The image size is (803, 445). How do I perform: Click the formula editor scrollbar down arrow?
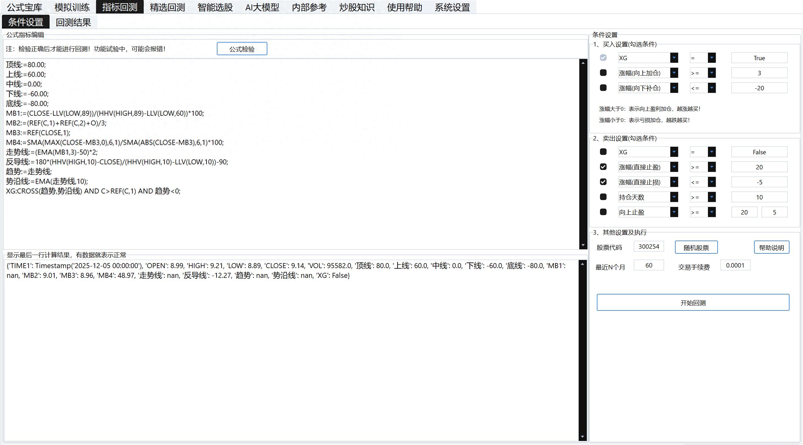pos(583,245)
